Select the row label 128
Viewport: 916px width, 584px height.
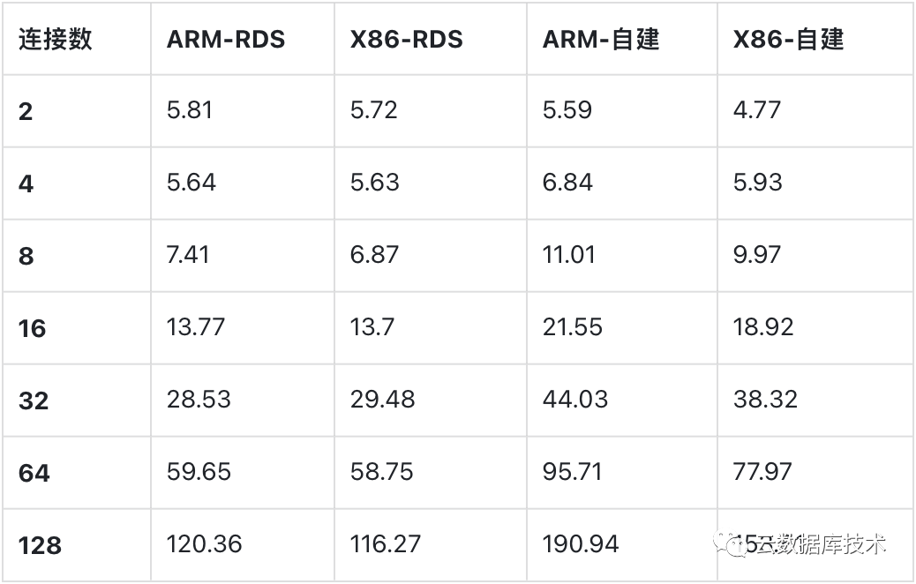coord(40,545)
